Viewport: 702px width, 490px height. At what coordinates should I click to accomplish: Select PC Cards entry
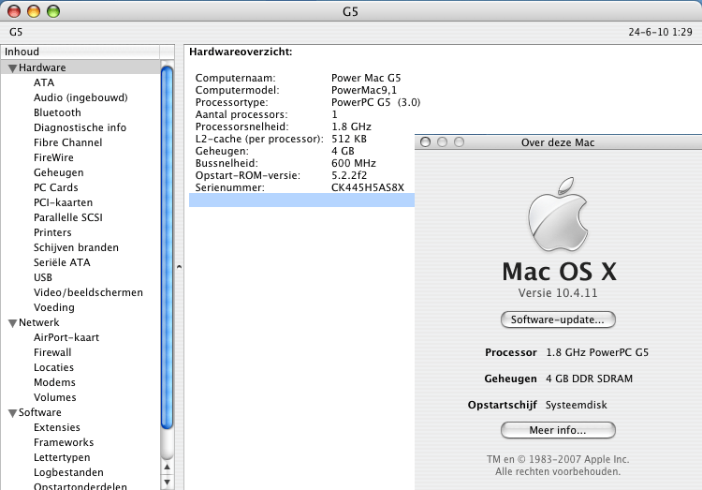(55, 187)
